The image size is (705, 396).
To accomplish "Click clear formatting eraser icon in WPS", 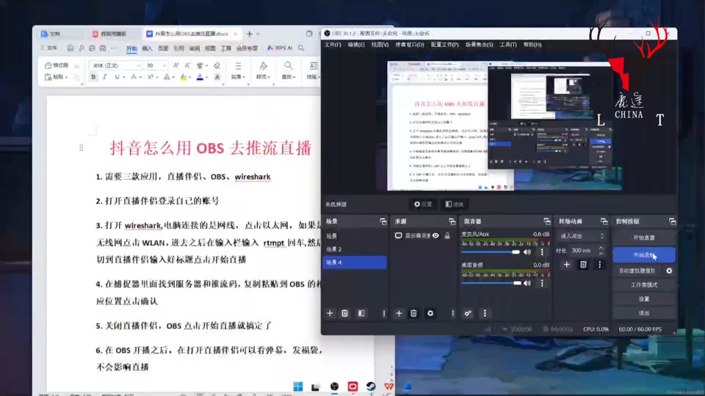I will click(x=217, y=65).
